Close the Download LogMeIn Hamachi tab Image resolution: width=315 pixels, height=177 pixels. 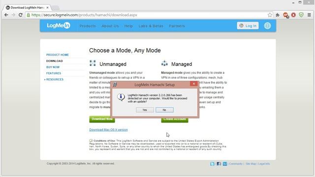click(x=47, y=8)
